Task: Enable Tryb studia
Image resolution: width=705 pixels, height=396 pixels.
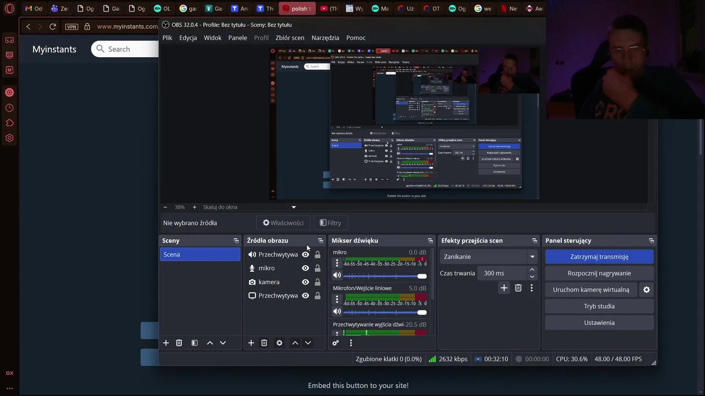Action: 599,306
